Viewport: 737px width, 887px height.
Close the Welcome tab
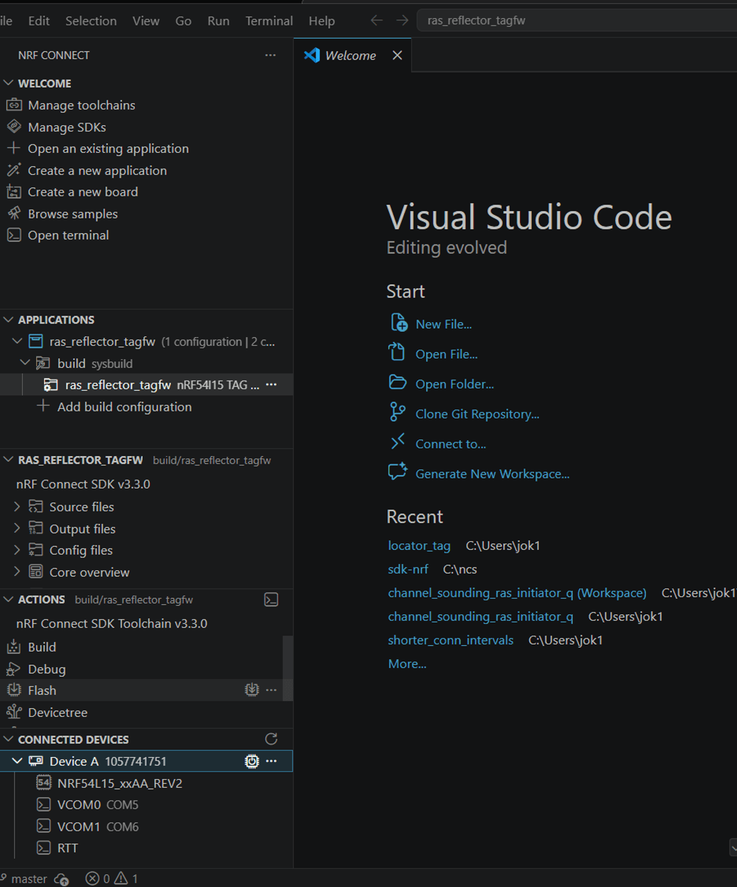point(397,55)
